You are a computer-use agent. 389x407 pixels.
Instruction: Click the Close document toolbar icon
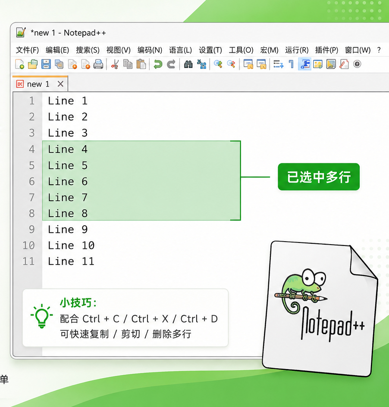72,64
